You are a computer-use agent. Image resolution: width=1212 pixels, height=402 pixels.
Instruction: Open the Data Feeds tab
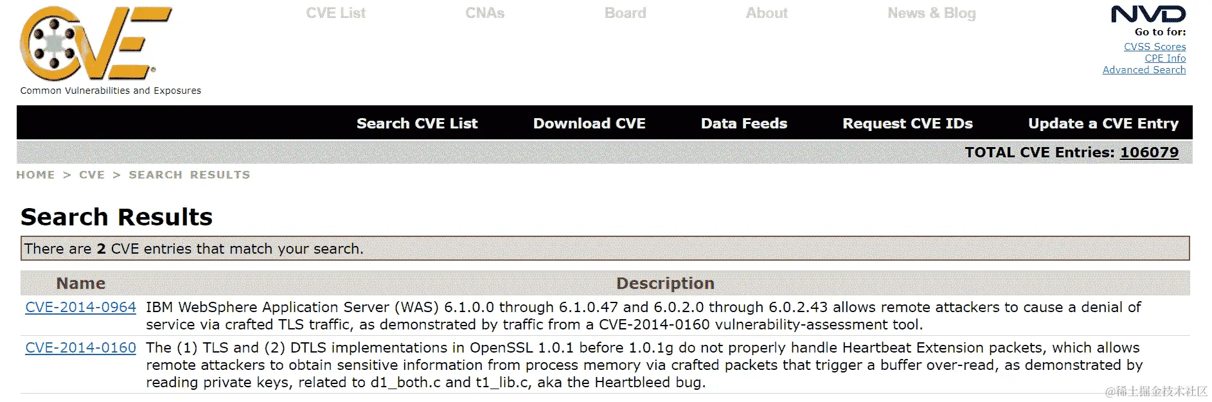pyautogui.click(x=744, y=123)
